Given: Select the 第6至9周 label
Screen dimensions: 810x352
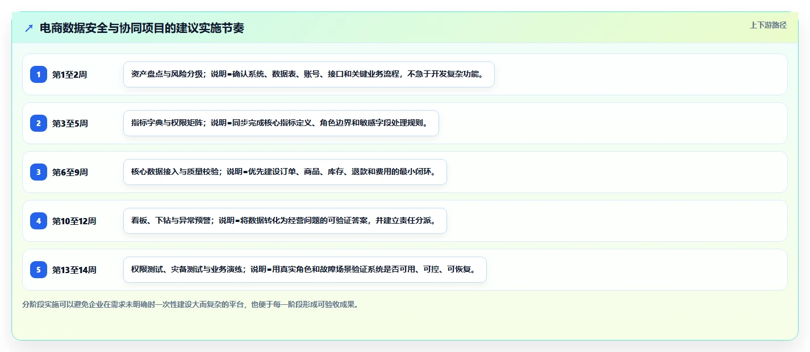Looking at the screenshot, I should point(70,172).
